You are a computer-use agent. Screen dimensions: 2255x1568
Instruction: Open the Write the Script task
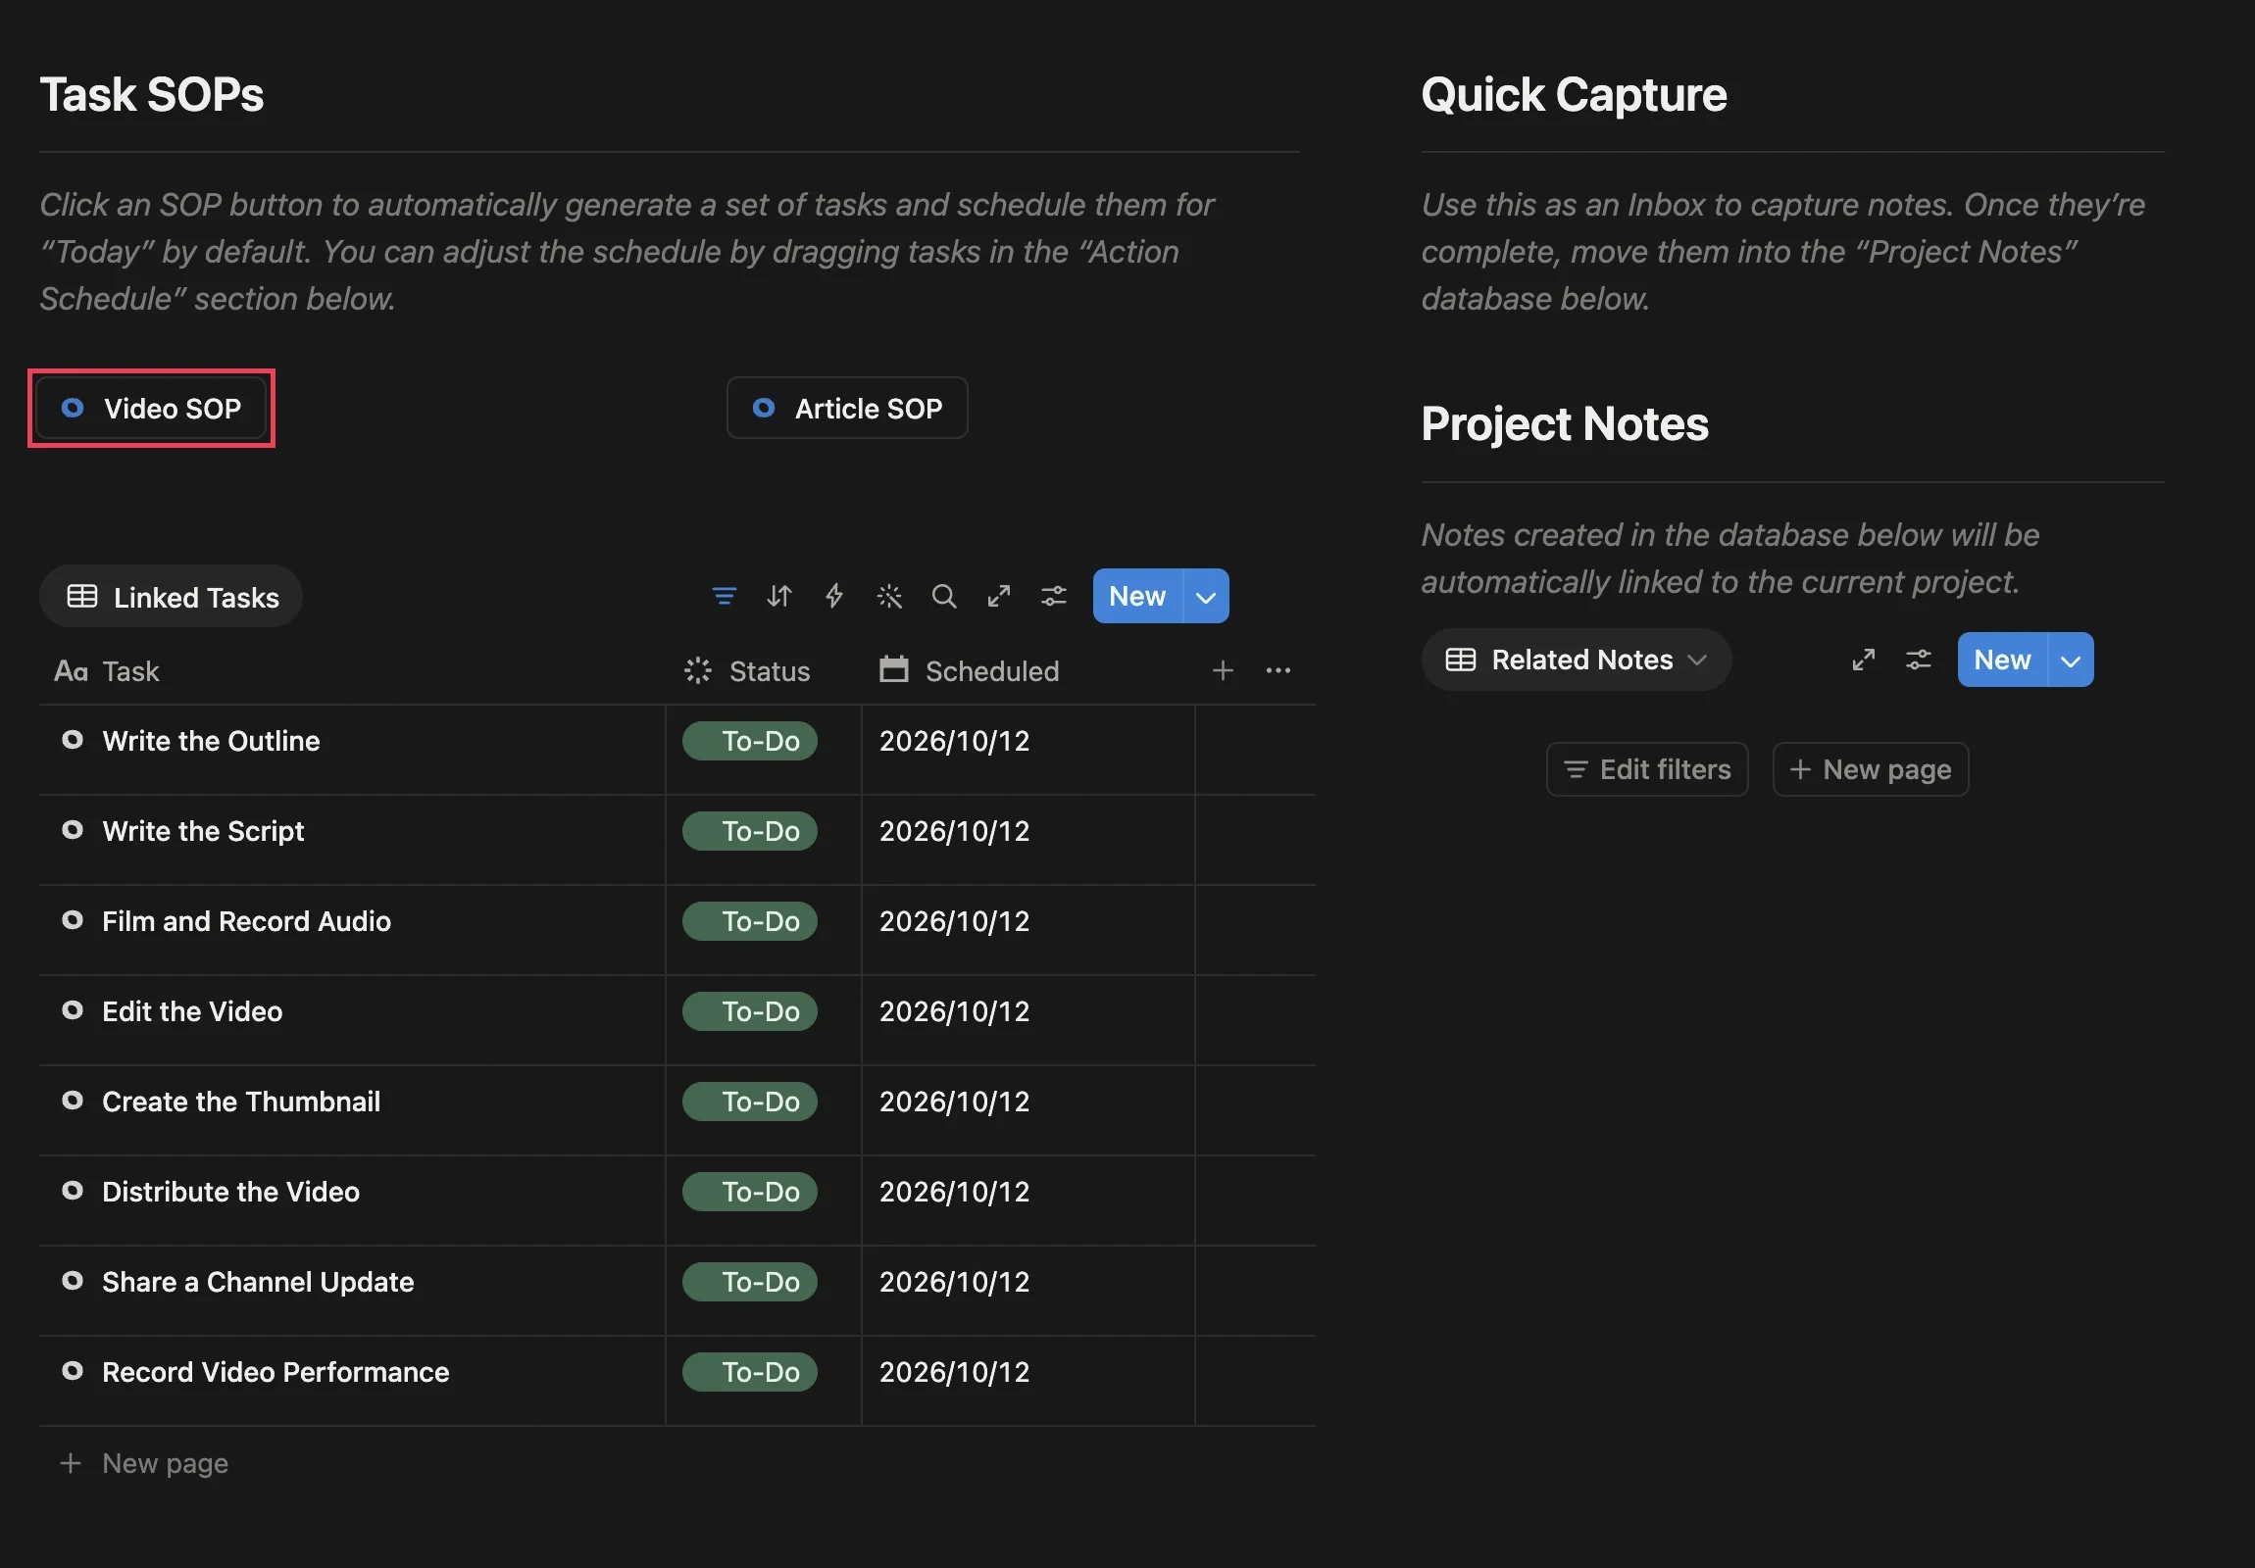coord(202,832)
